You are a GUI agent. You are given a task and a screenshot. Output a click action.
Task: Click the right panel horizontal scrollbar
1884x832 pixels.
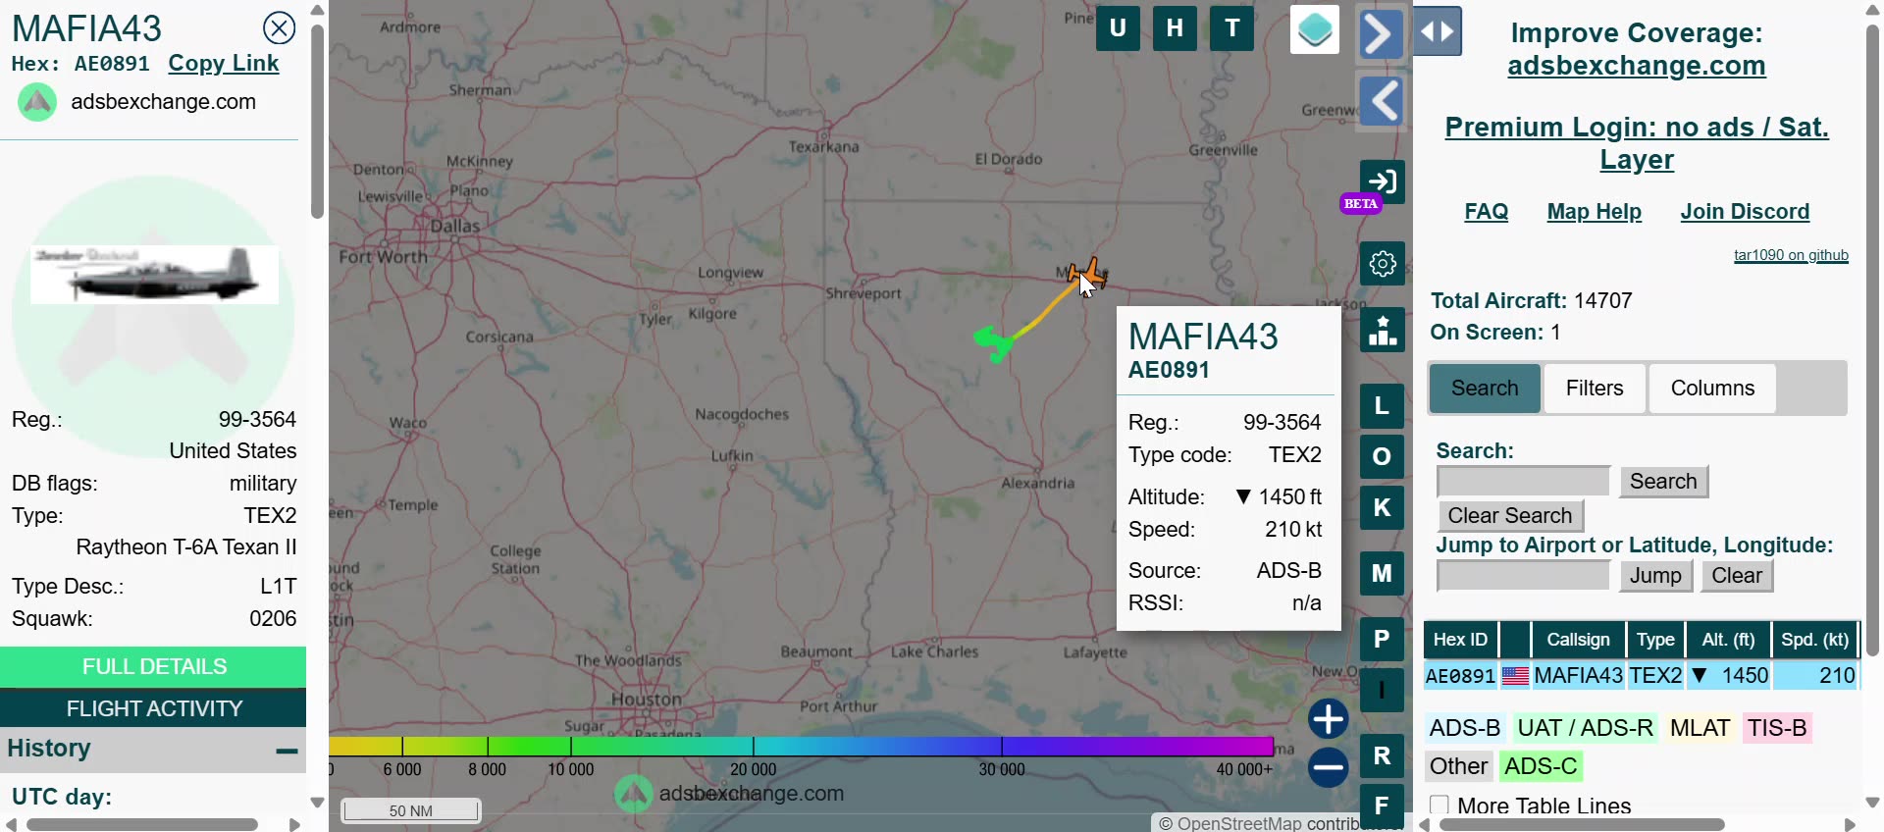tap(1582, 825)
